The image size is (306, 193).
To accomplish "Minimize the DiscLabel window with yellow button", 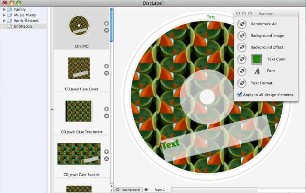I will (12, 3).
